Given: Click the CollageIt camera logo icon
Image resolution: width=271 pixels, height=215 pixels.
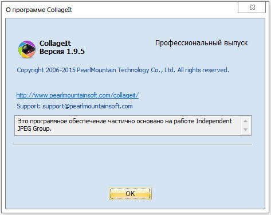Looking at the screenshot, I should tap(27, 49).
